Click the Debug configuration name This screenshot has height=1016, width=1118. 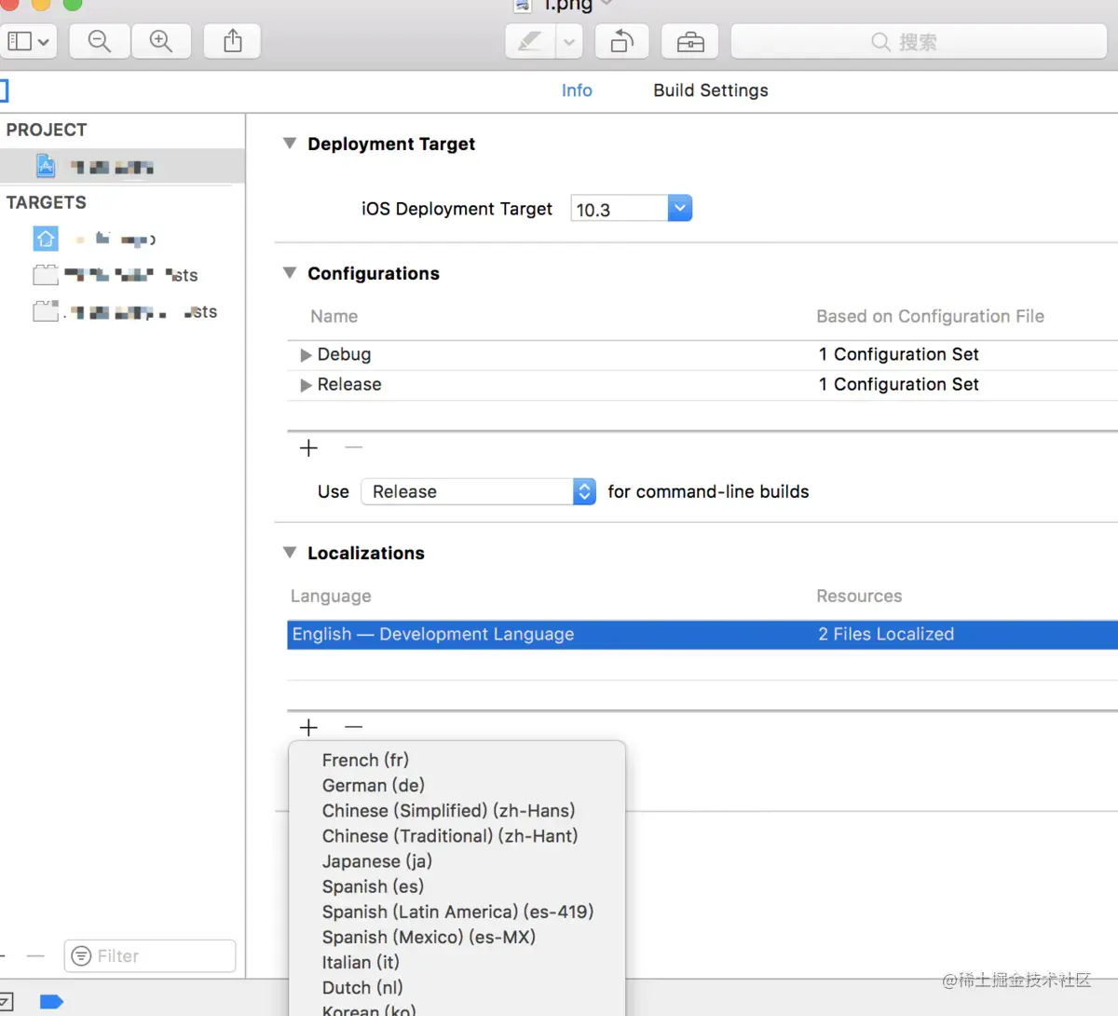click(x=344, y=354)
